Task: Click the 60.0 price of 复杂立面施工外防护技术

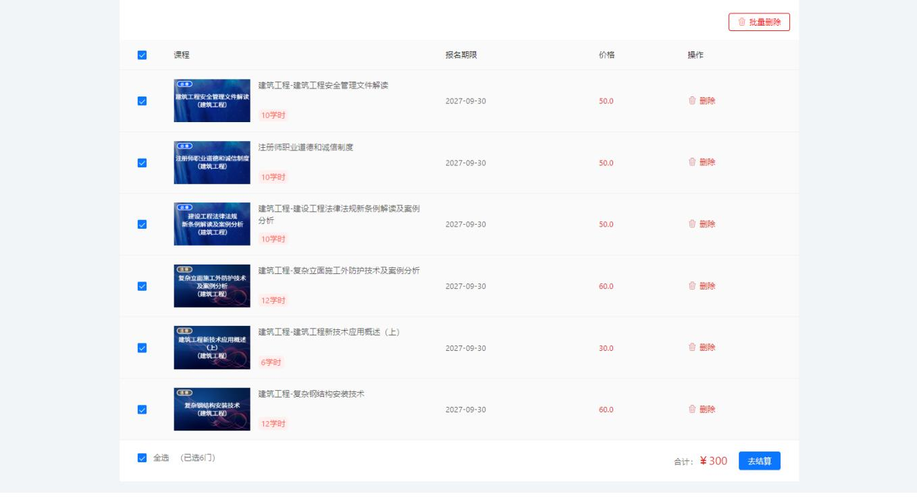Action: tap(606, 286)
